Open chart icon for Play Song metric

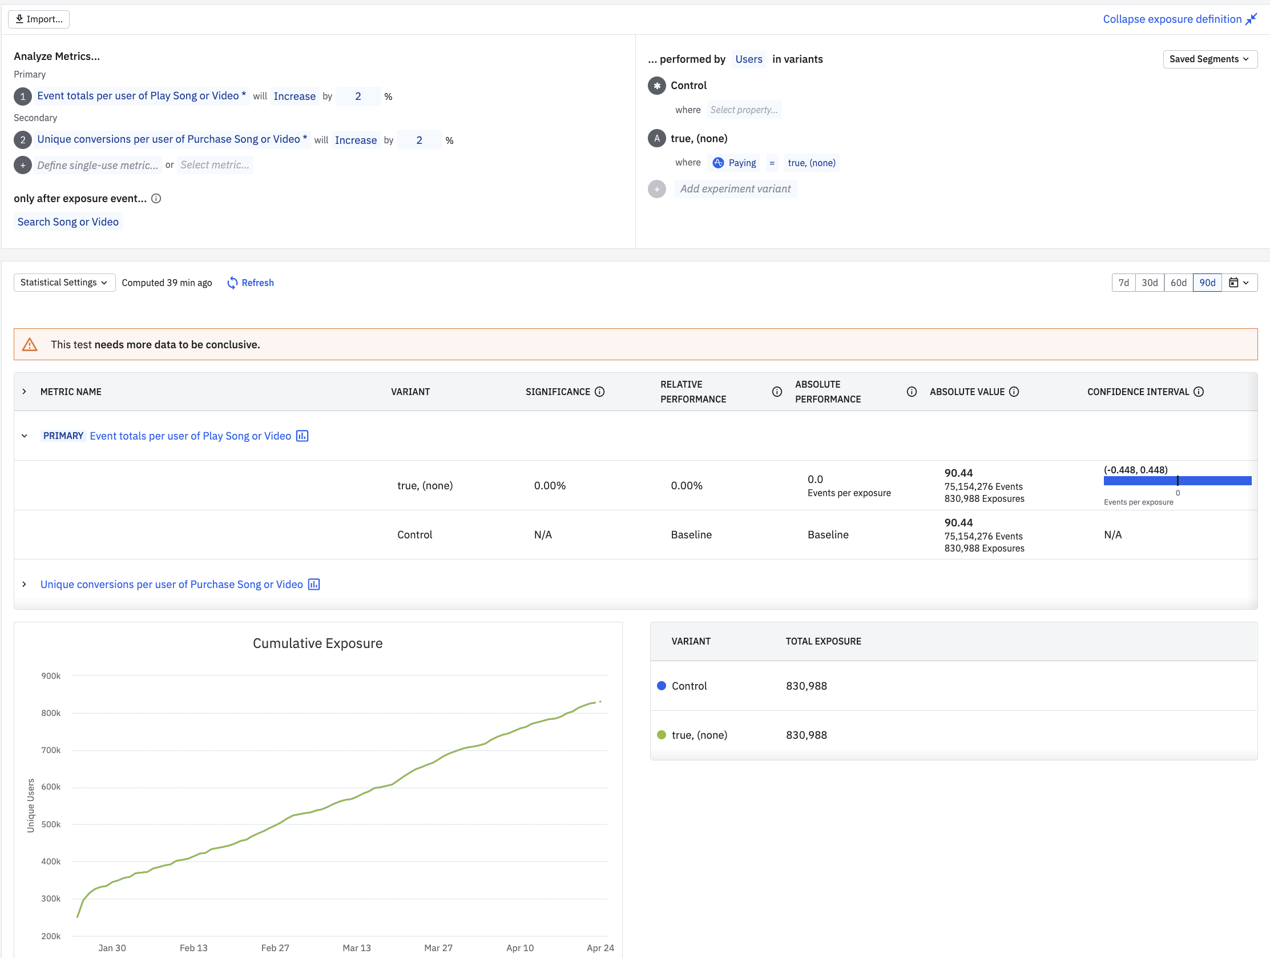(x=302, y=437)
